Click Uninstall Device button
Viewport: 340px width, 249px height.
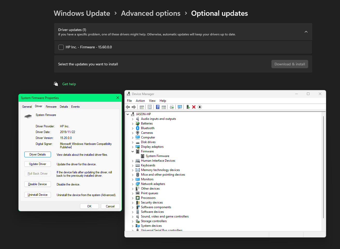[38, 195]
